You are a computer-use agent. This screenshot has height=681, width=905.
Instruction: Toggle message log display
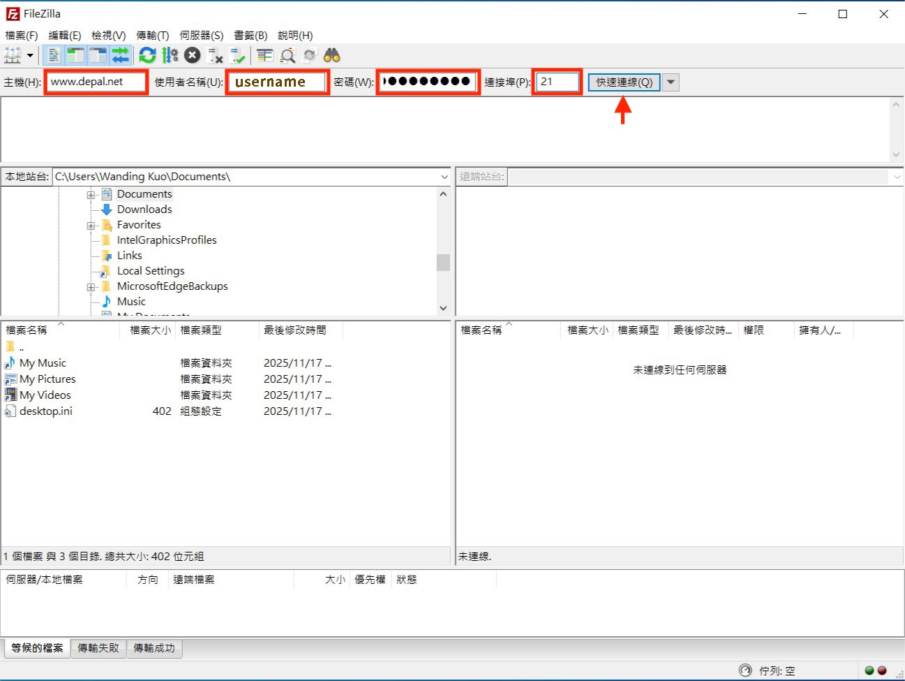pyautogui.click(x=53, y=56)
